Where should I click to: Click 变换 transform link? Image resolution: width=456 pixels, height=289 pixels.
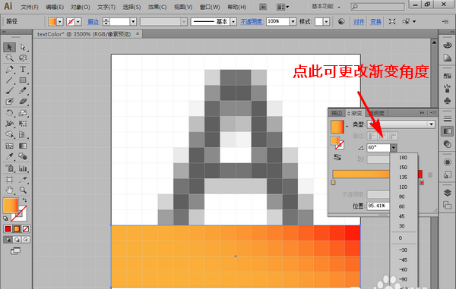pyautogui.click(x=375, y=21)
